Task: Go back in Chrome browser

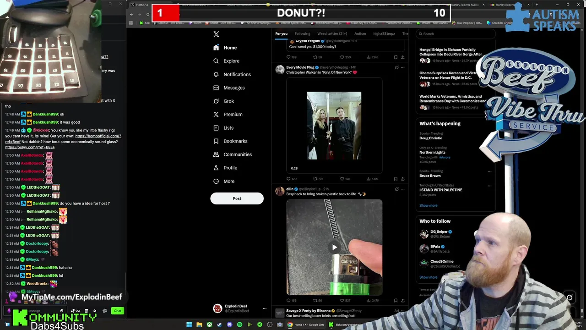Action: click(131, 14)
